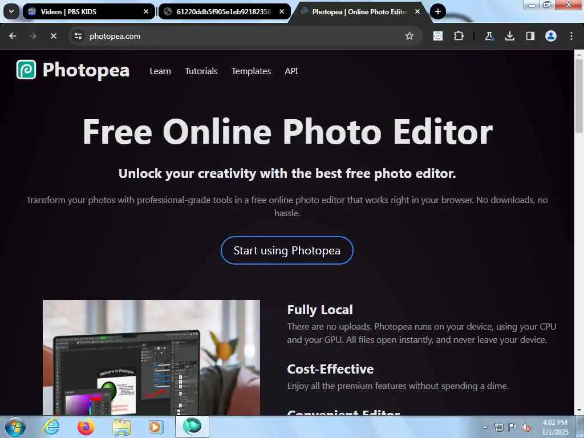Go back with the browser back arrow
The height and width of the screenshot is (438, 584).
pyautogui.click(x=13, y=36)
